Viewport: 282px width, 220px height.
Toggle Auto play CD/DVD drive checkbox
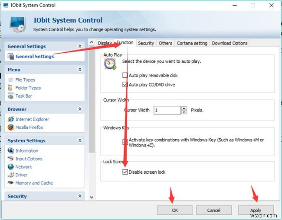[x=125, y=84]
